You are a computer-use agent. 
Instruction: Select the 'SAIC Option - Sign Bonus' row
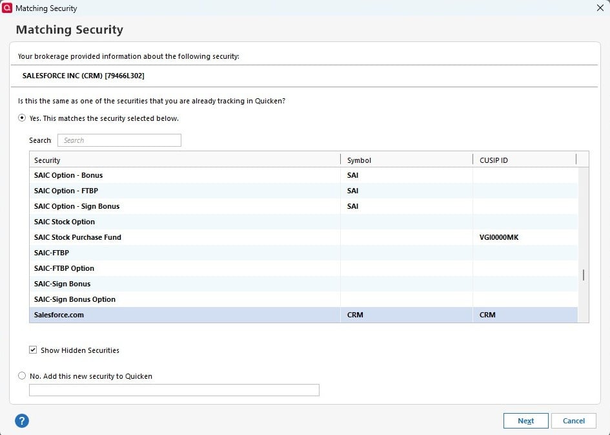[x=303, y=206]
